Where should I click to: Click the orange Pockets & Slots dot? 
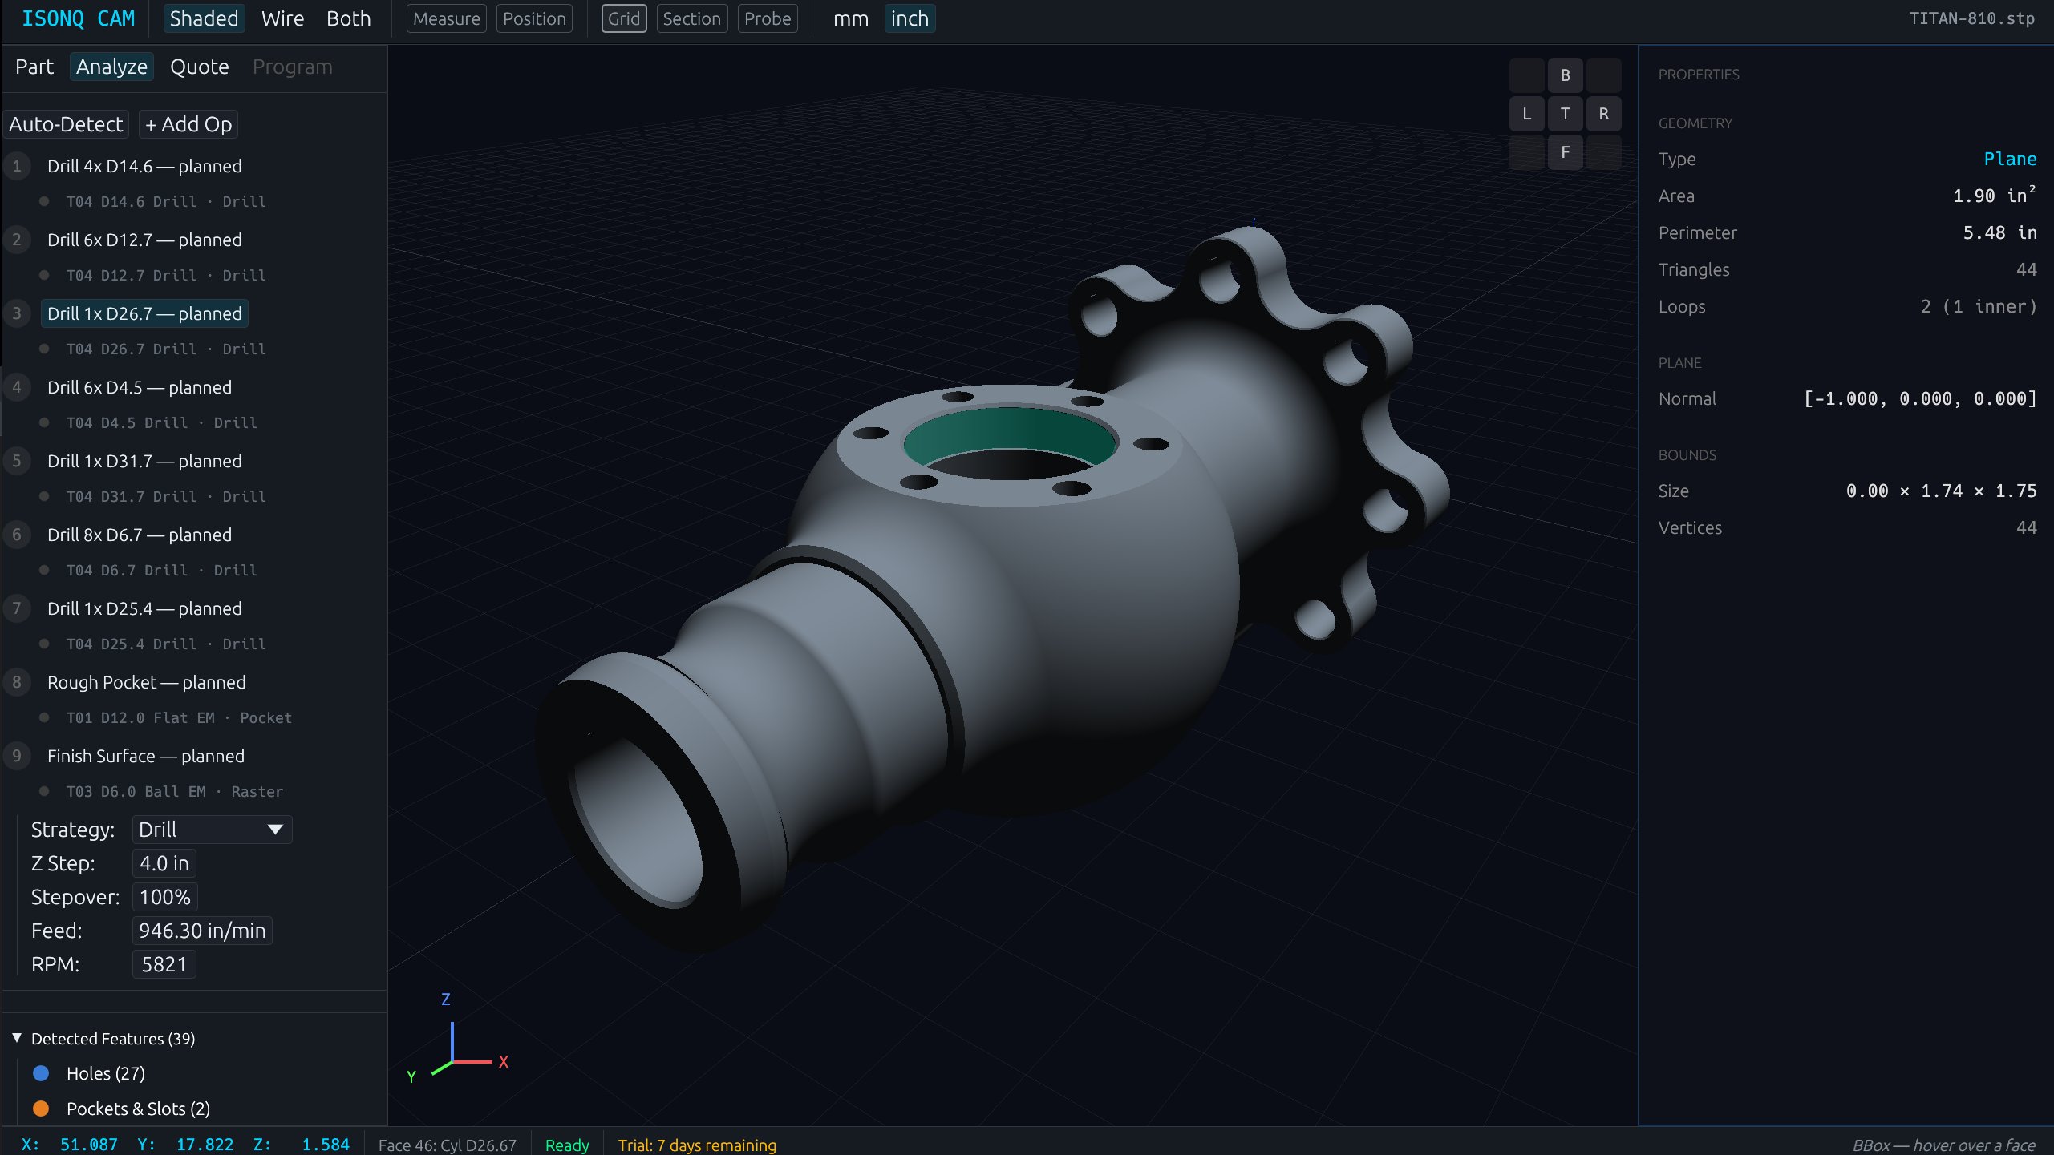click(x=41, y=1109)
